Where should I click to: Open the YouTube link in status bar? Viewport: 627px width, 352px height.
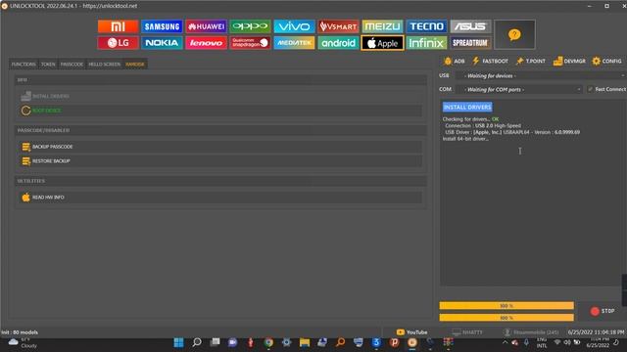coord(411,332)
